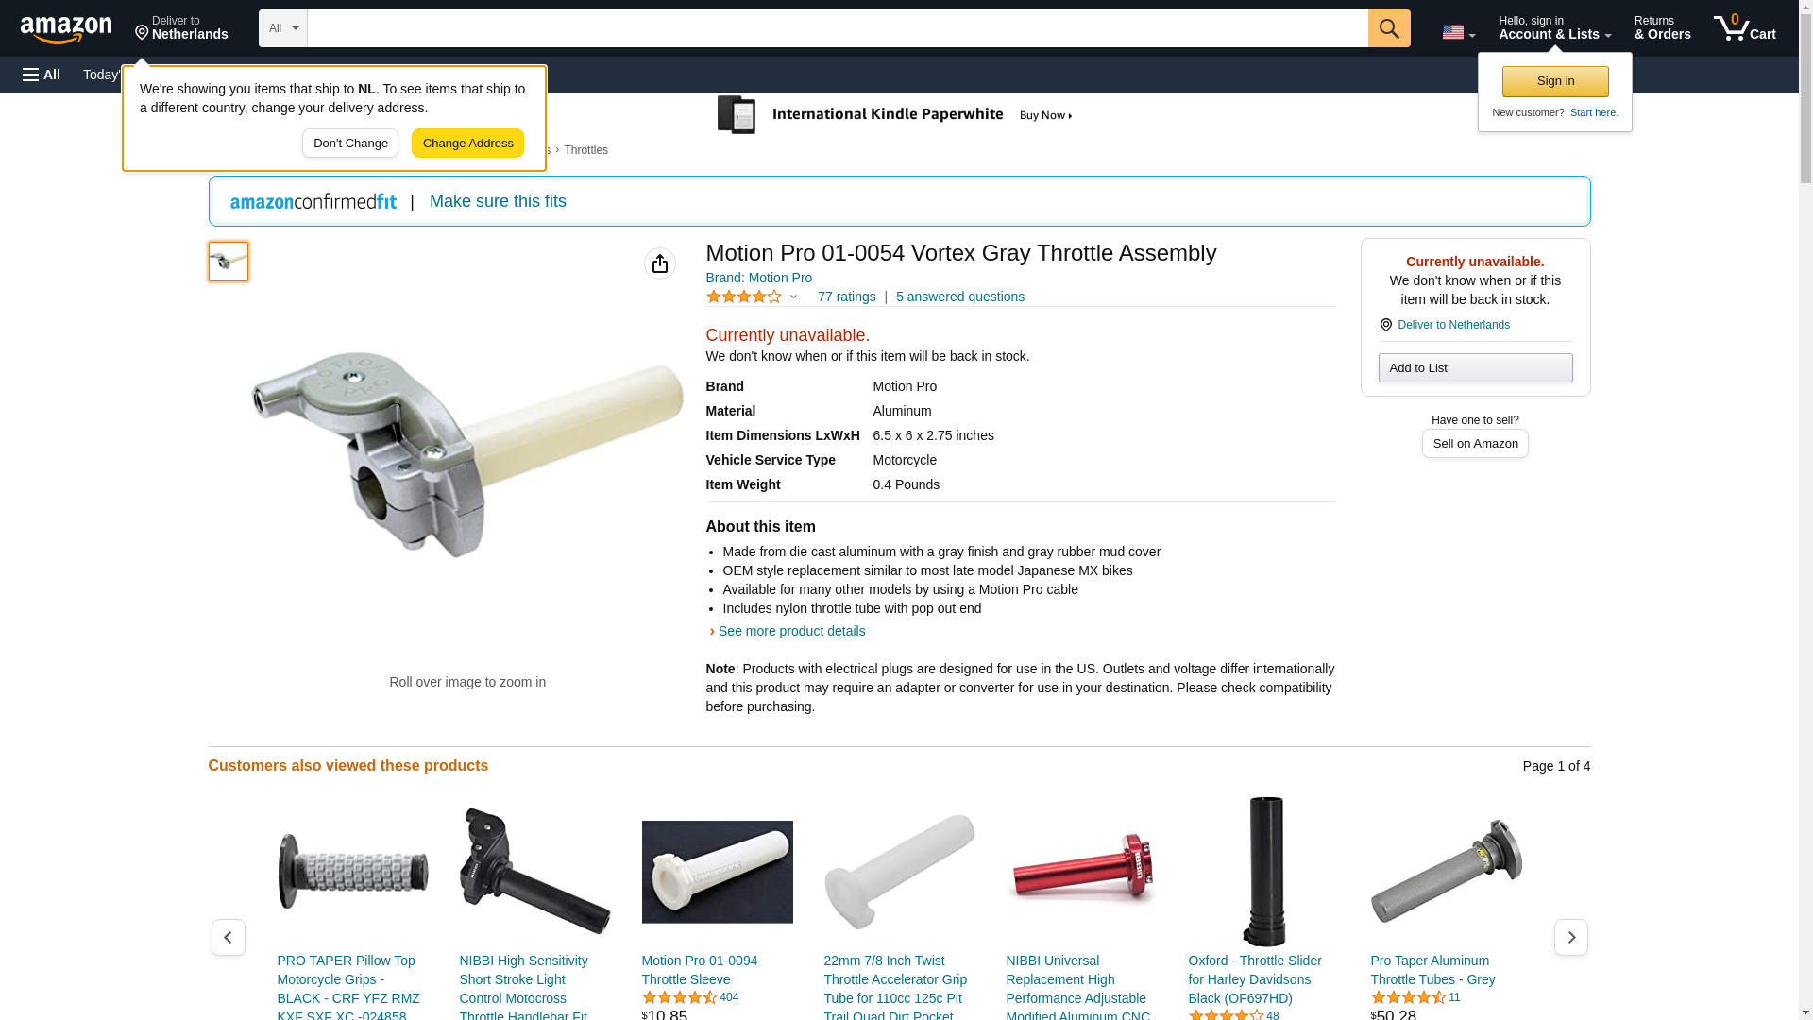The height and width of the screenshot is (1020, 1813).
Task: Open Returns & Orders
Action: pyautogui.click(x=1662, y=28)
